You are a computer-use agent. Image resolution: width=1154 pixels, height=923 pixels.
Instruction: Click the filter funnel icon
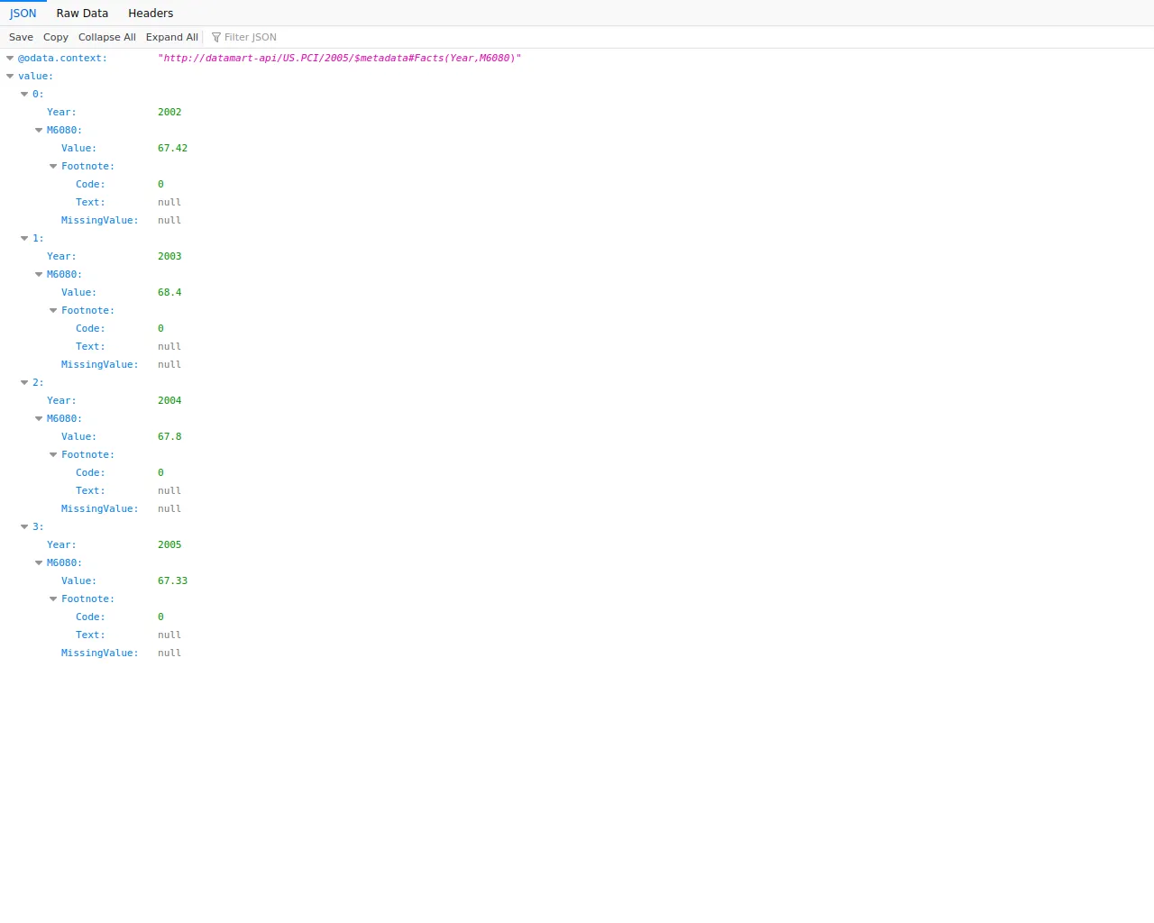click(216, 37)
